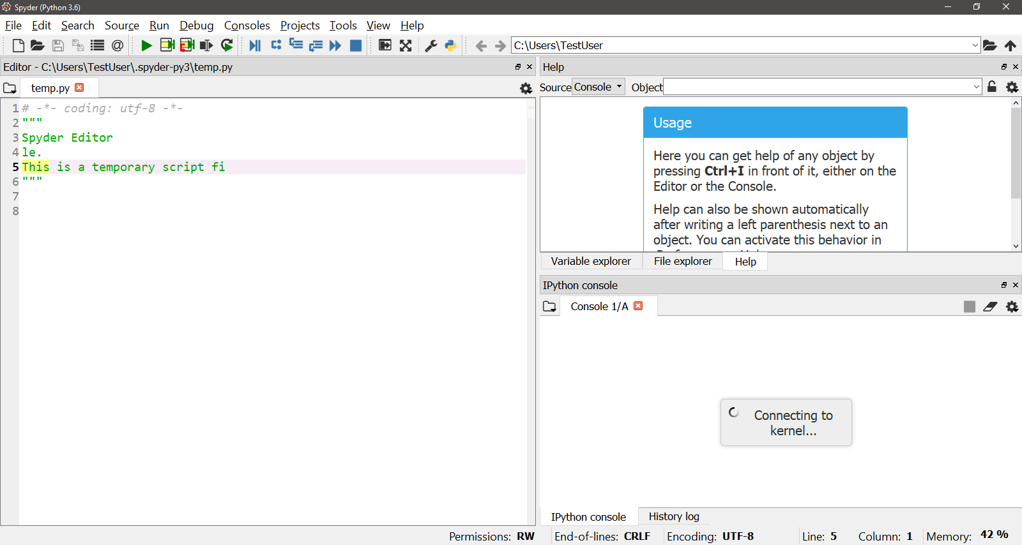The width and height of the screenshot is (1022, 545).
Task: Open the Edit menu
Action: (42, 26)
